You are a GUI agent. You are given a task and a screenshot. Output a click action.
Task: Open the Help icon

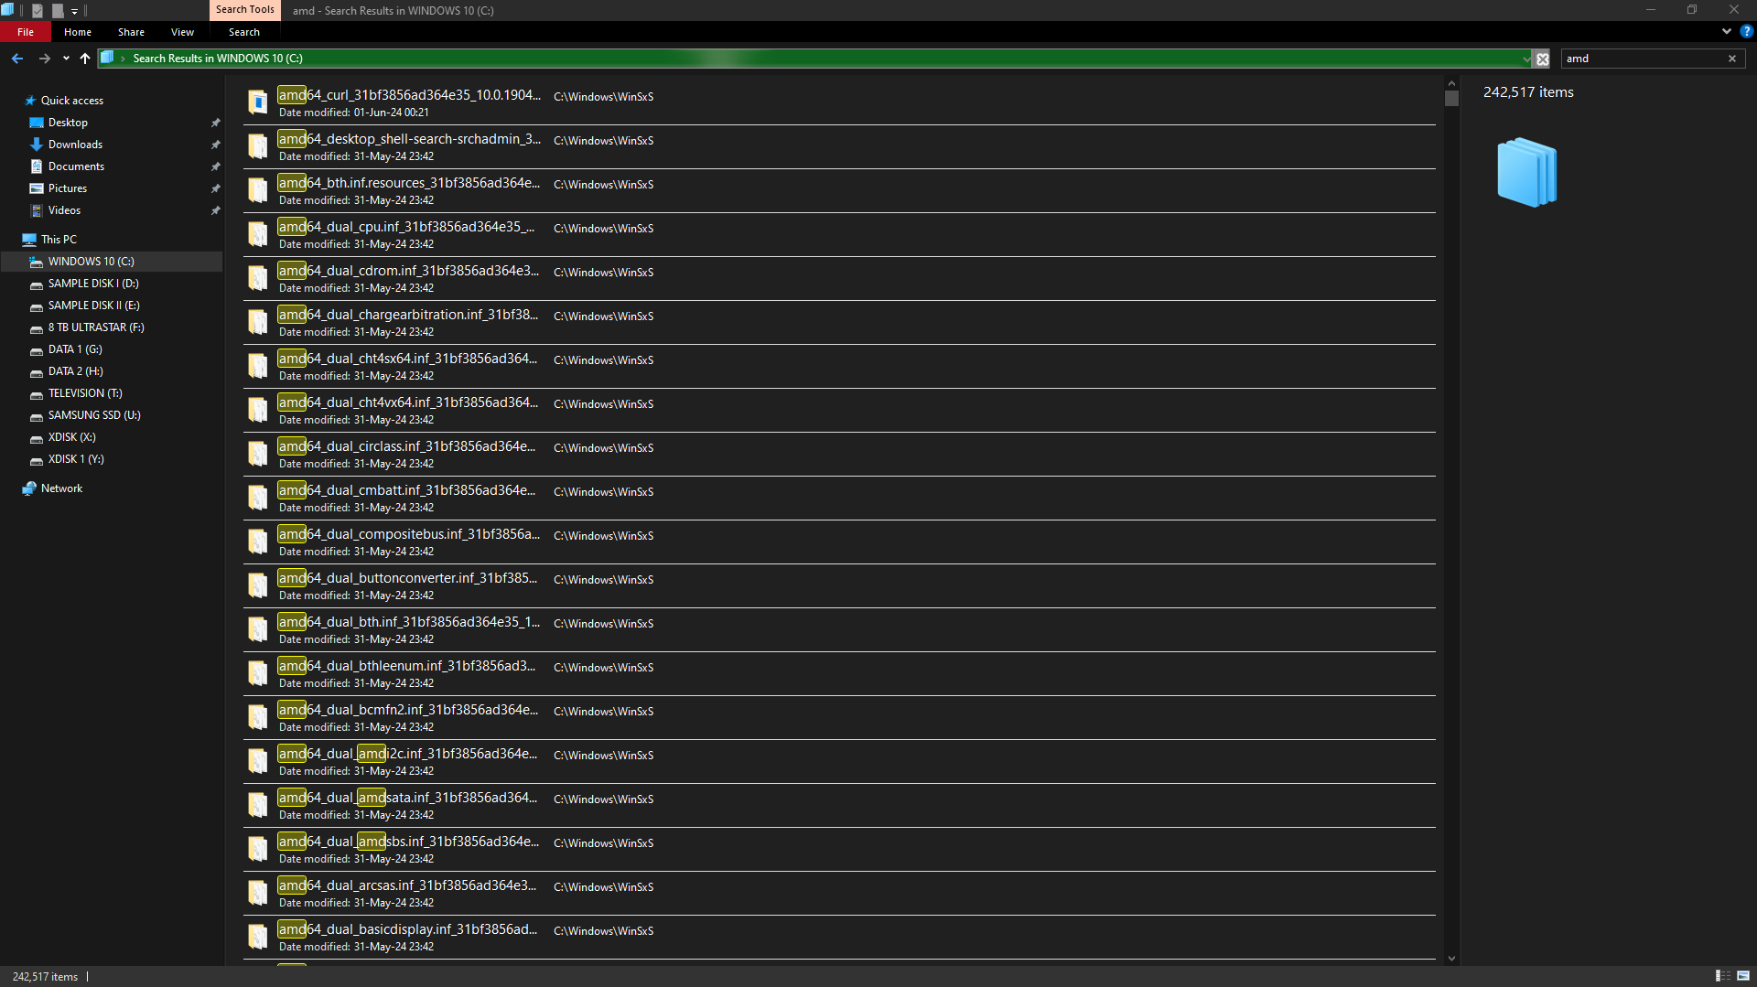click(x=1746, y=31)
